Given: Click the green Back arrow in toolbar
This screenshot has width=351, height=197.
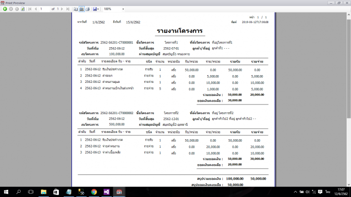Looking at the screenshot, I should pyautogui.click(x=5, y=9).
